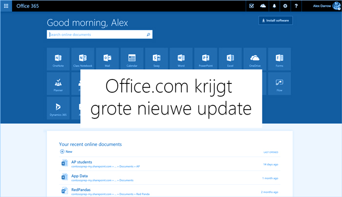Open the OneNote app tile
The width and height of the screenshot is (342, 197).
pyautogui.click(x=58, y=59)
